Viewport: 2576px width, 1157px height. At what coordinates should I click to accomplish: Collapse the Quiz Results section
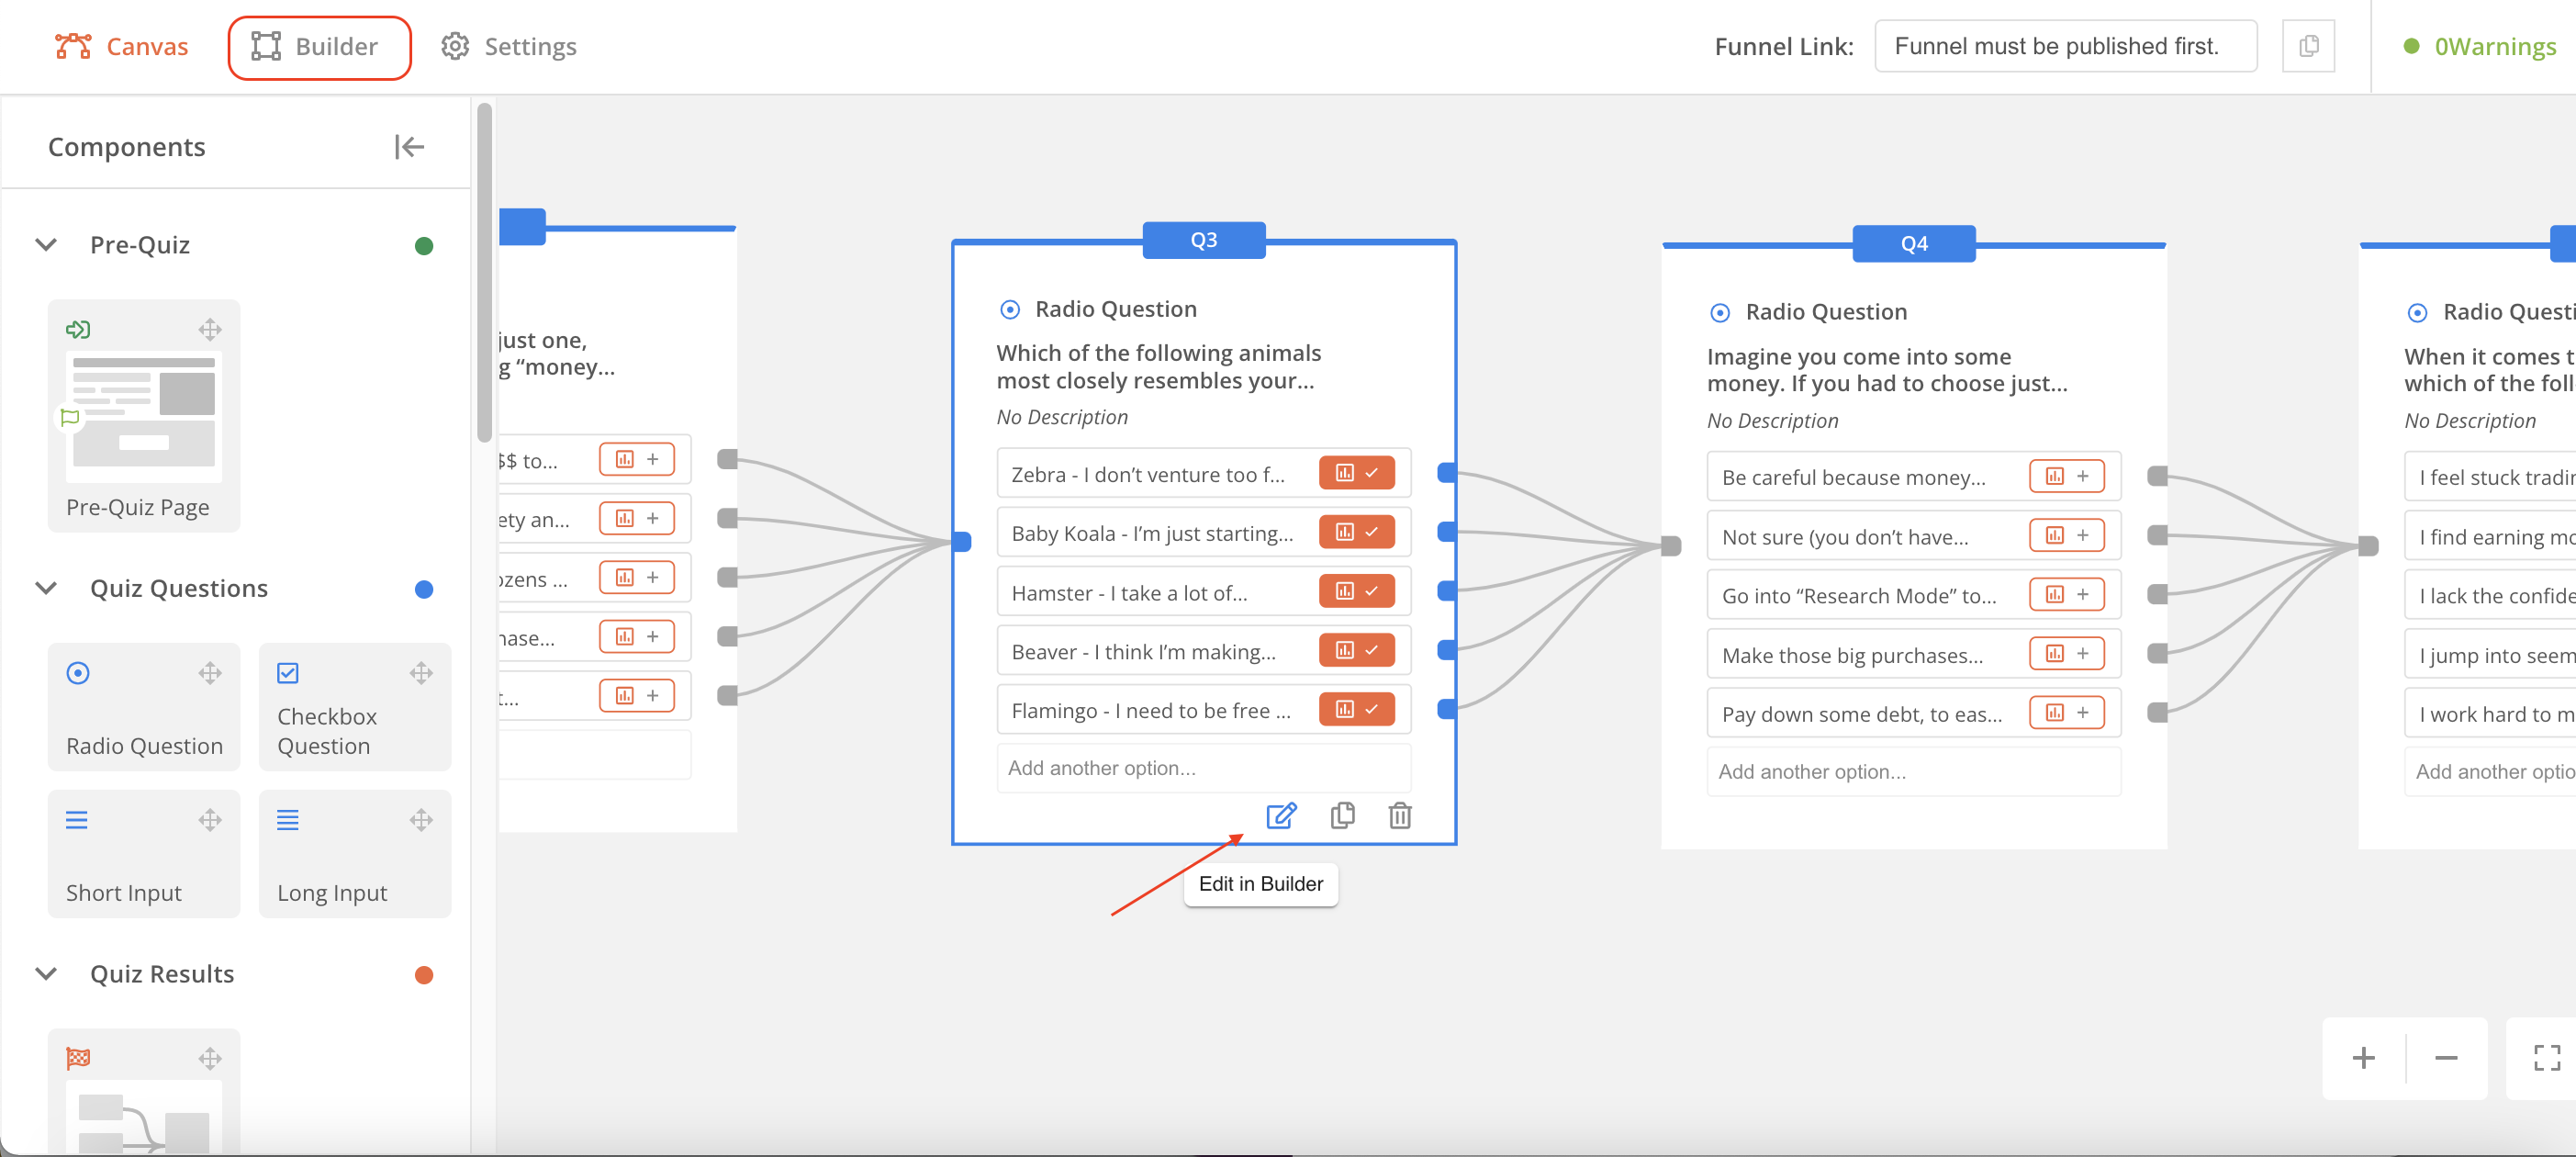pos(46,974)
